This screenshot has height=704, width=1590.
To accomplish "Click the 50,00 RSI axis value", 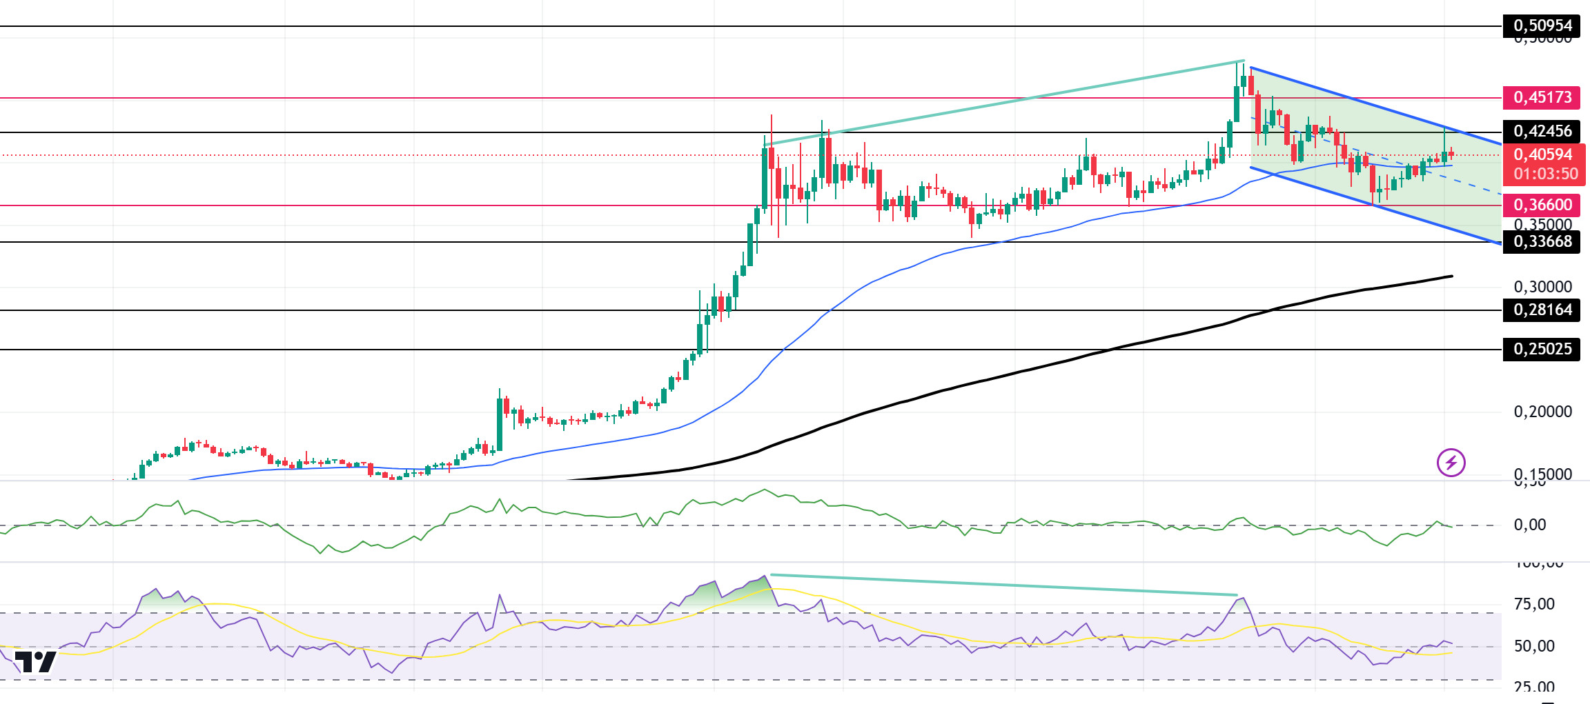I will click(x=1534, y=646).
